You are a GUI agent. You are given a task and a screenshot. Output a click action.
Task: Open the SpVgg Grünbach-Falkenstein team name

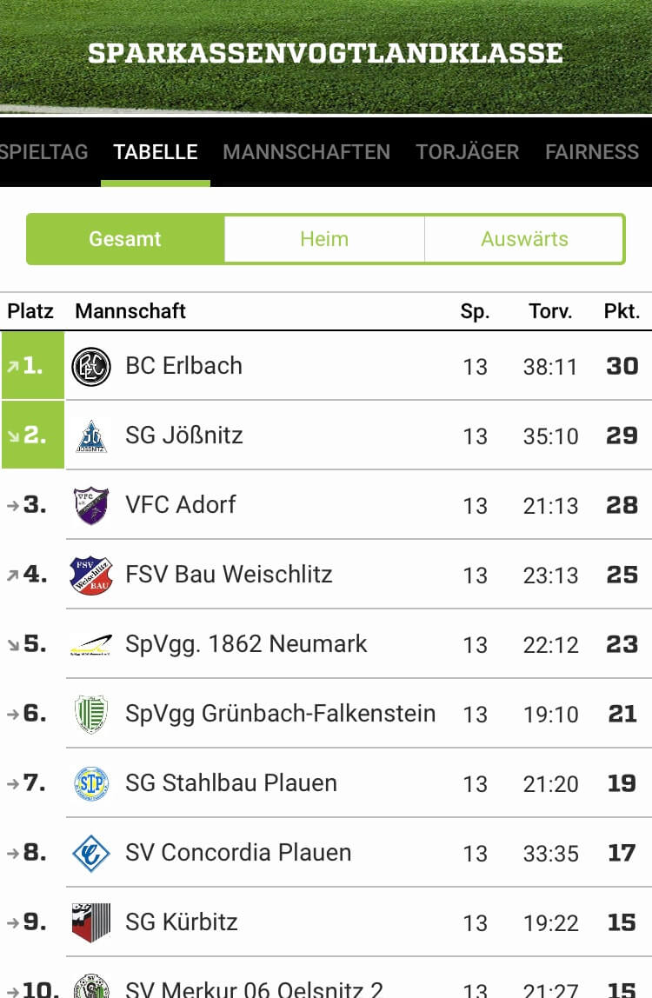click(x=280, y=714)
